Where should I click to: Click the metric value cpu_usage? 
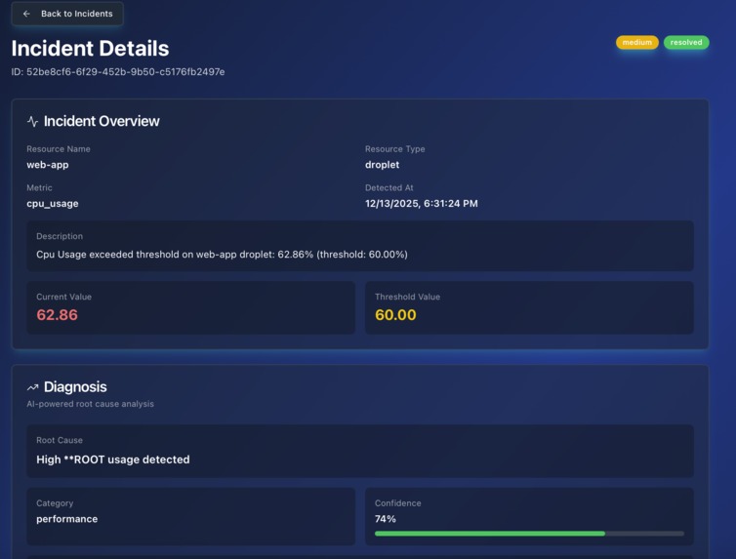click(x=53, y=204)
